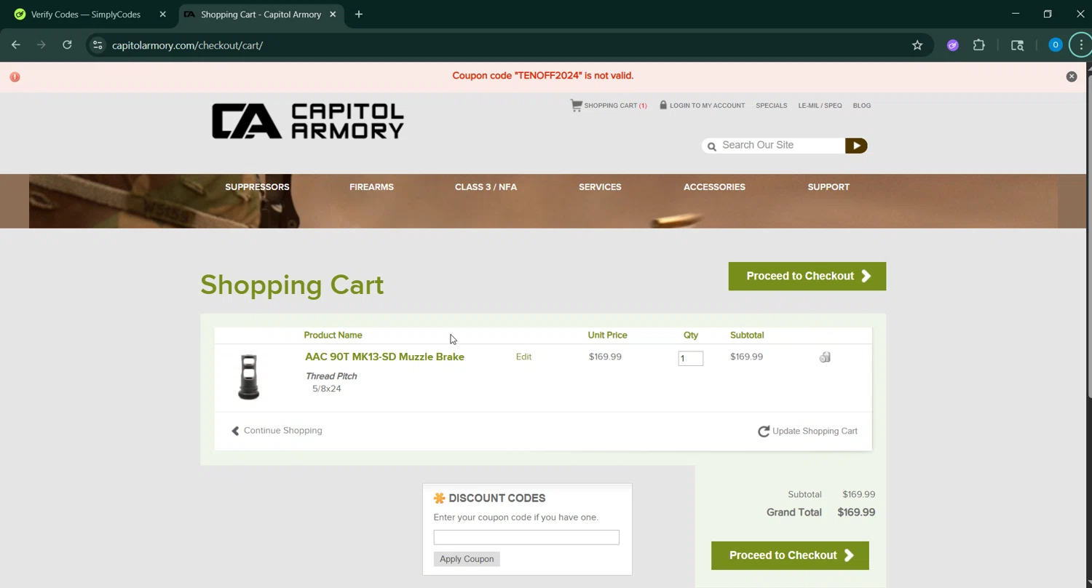
Task: Click the Qty column header
Action: tap(691, 335)
